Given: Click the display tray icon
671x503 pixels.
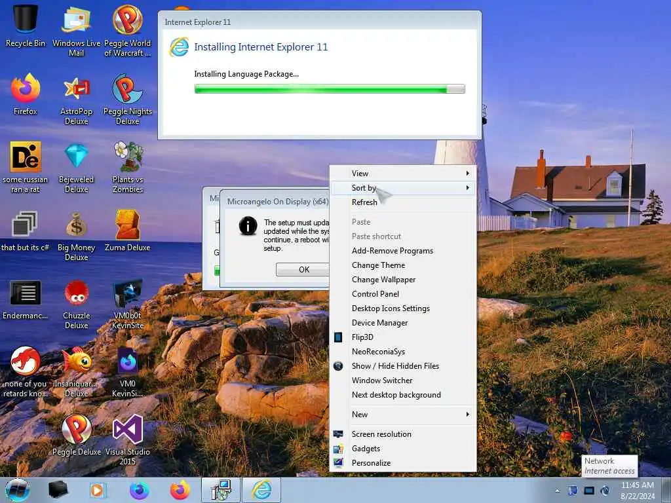Looking at the screenshot, I should pos(589,491).
